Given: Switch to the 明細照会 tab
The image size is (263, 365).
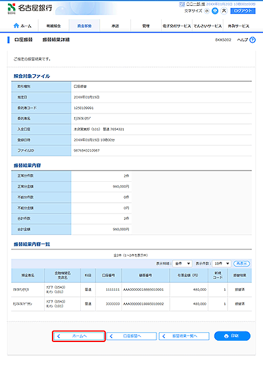Looking at the screenshot, I should 54,26.
